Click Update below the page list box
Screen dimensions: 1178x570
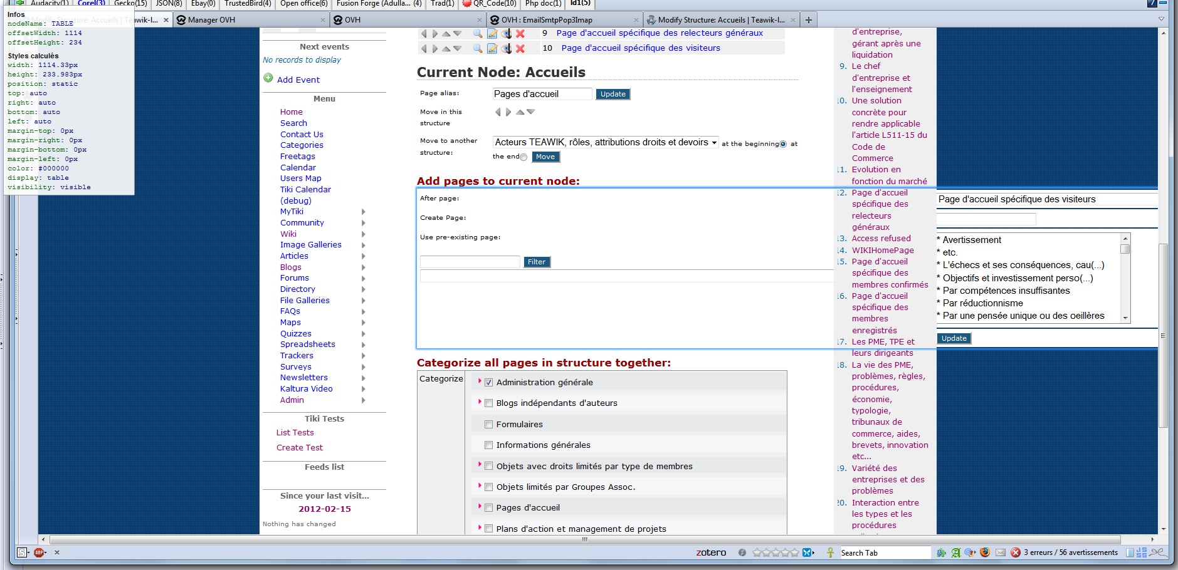[954, 338]
